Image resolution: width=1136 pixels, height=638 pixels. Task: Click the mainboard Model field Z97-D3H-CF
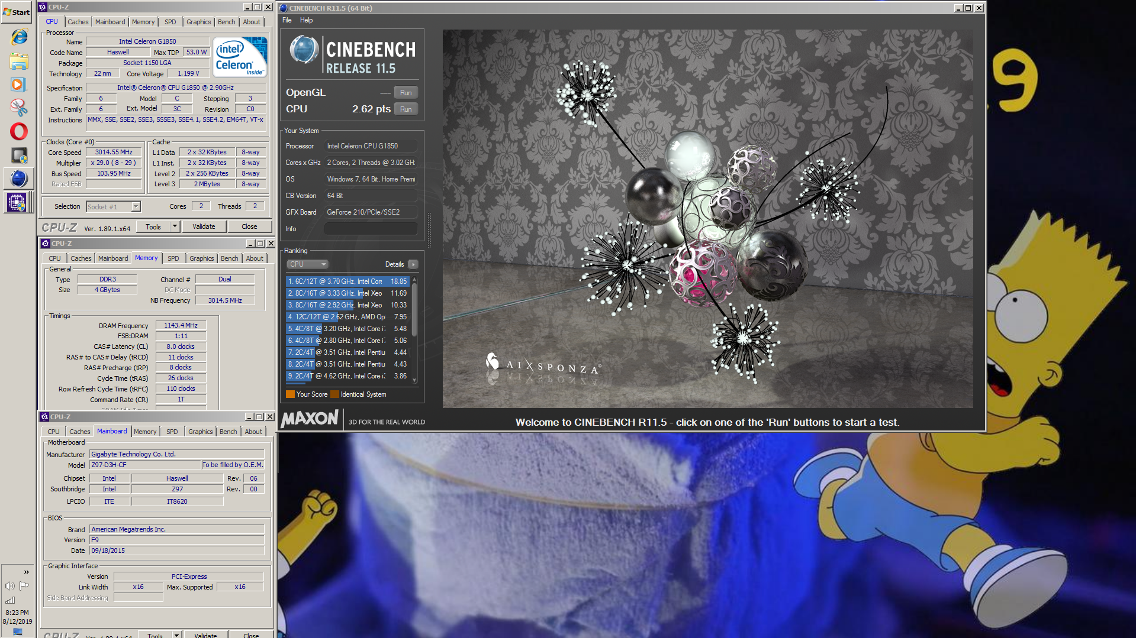click(144, 465)
